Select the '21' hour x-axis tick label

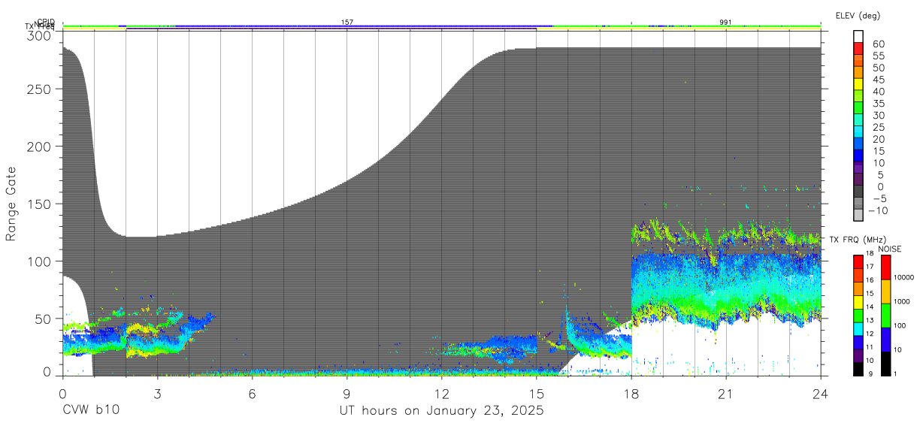(726, 393)
